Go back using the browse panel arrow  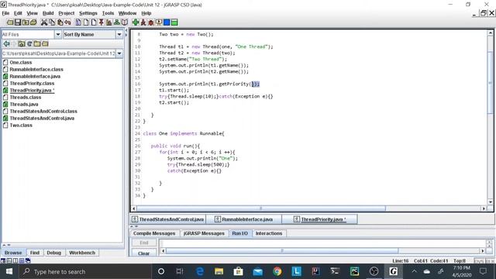6,43
